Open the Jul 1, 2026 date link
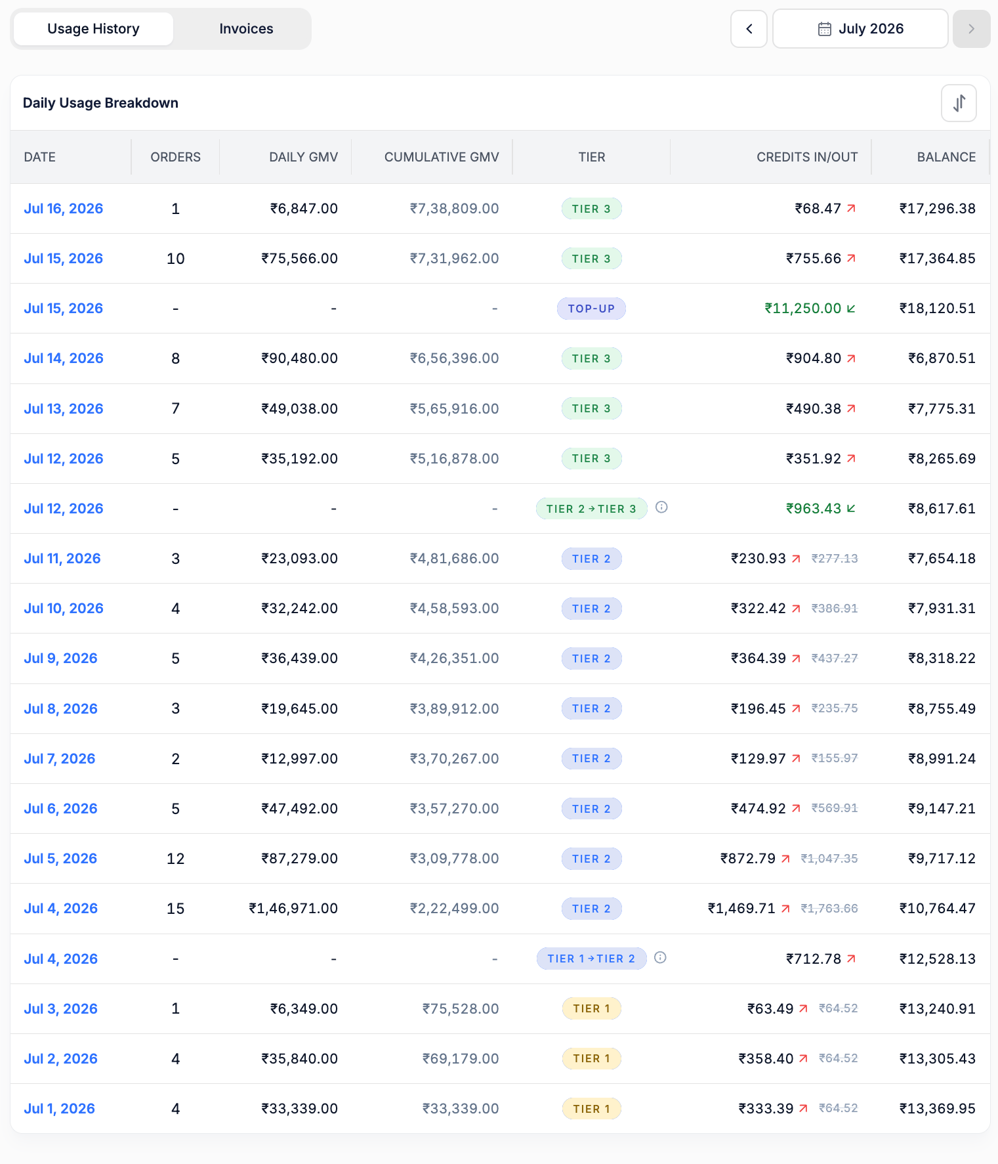This screenshot has height=1164, width=998. (60, 1108)
